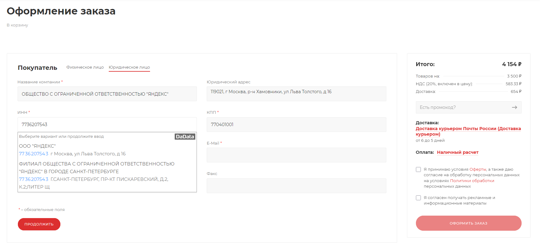Change delivery method Почты России link

point(468,131)
